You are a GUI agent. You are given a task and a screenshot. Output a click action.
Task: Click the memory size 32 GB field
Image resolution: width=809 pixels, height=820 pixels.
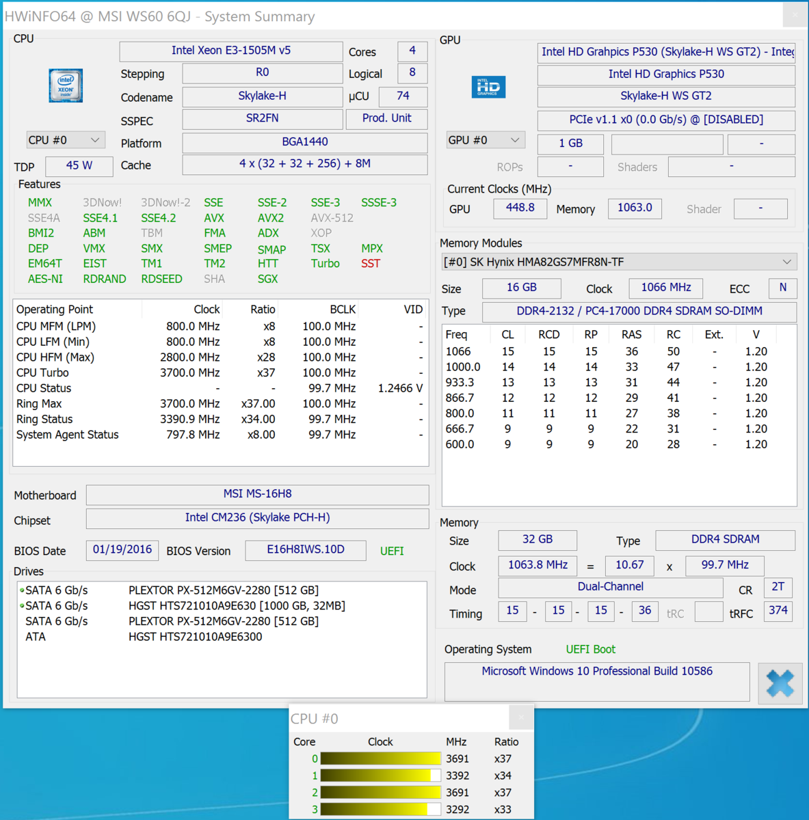click(538, 540)
